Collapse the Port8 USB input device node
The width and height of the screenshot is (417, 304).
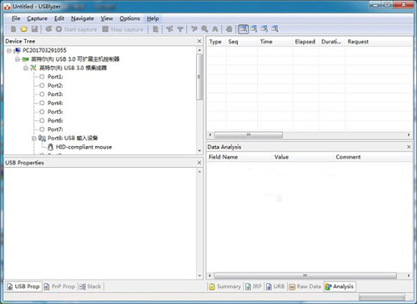[x=34, y=138]
